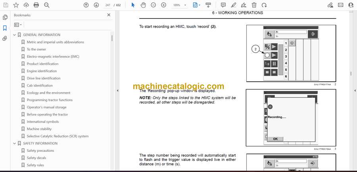Click the Sign document pen icon
The height and width of the screenshot is (172, 357).
[x=244, y=5]
